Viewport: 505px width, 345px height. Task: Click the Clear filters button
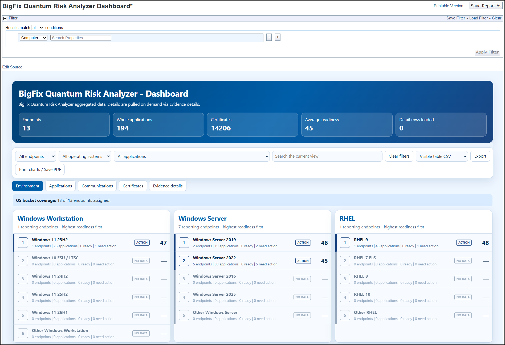pyautogui.click(x=399, y=156)
